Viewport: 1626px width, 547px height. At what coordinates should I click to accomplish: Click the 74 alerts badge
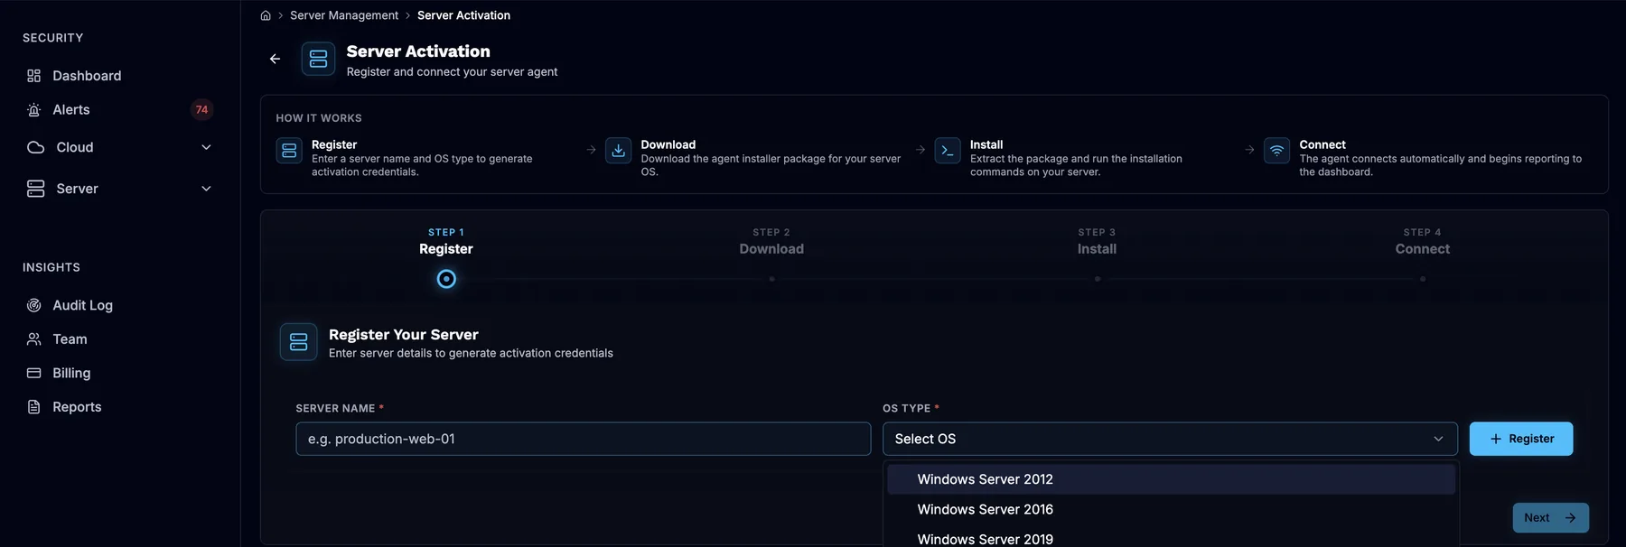[x=201, y=110]
